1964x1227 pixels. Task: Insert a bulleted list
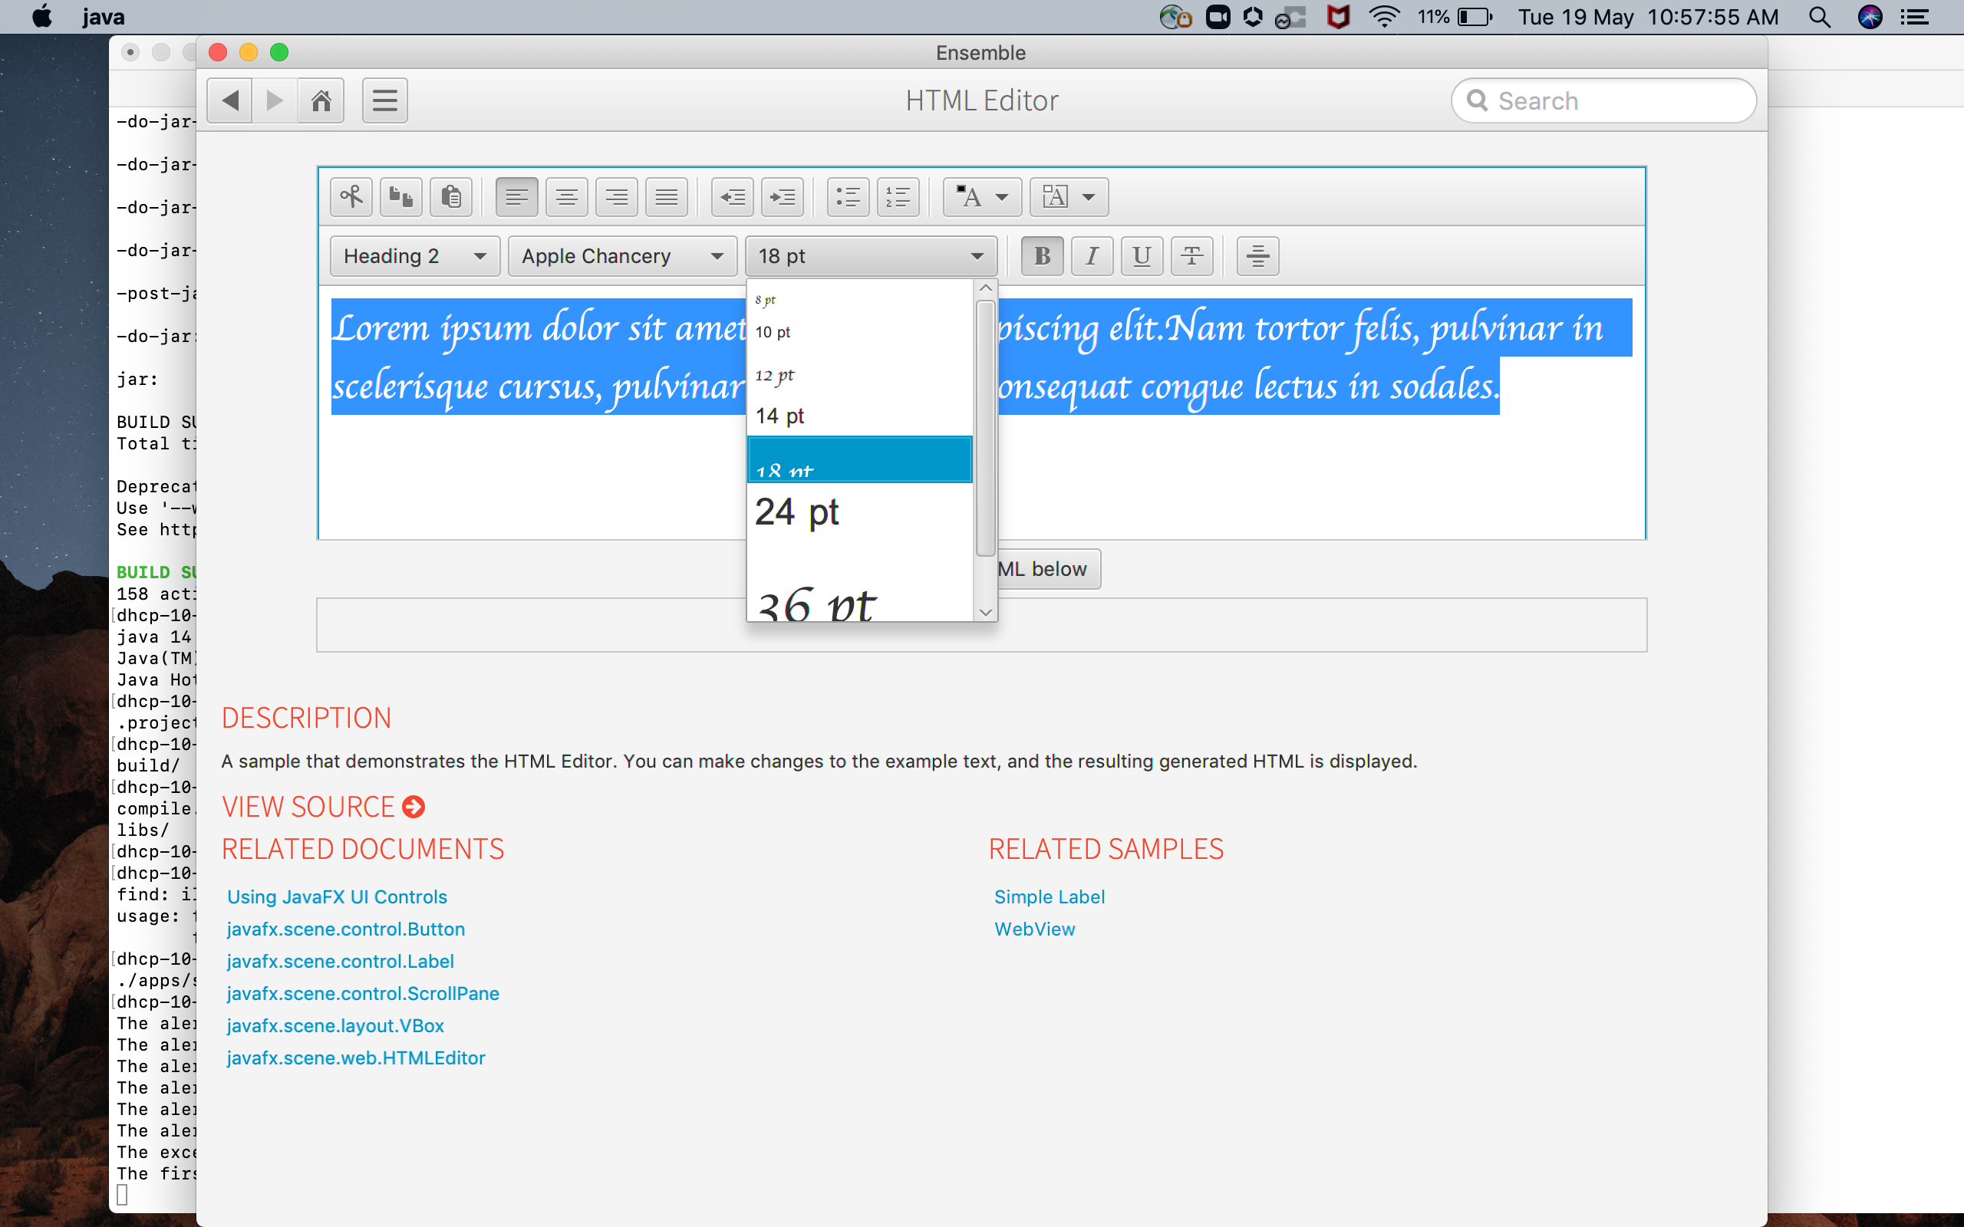[848, 197]
